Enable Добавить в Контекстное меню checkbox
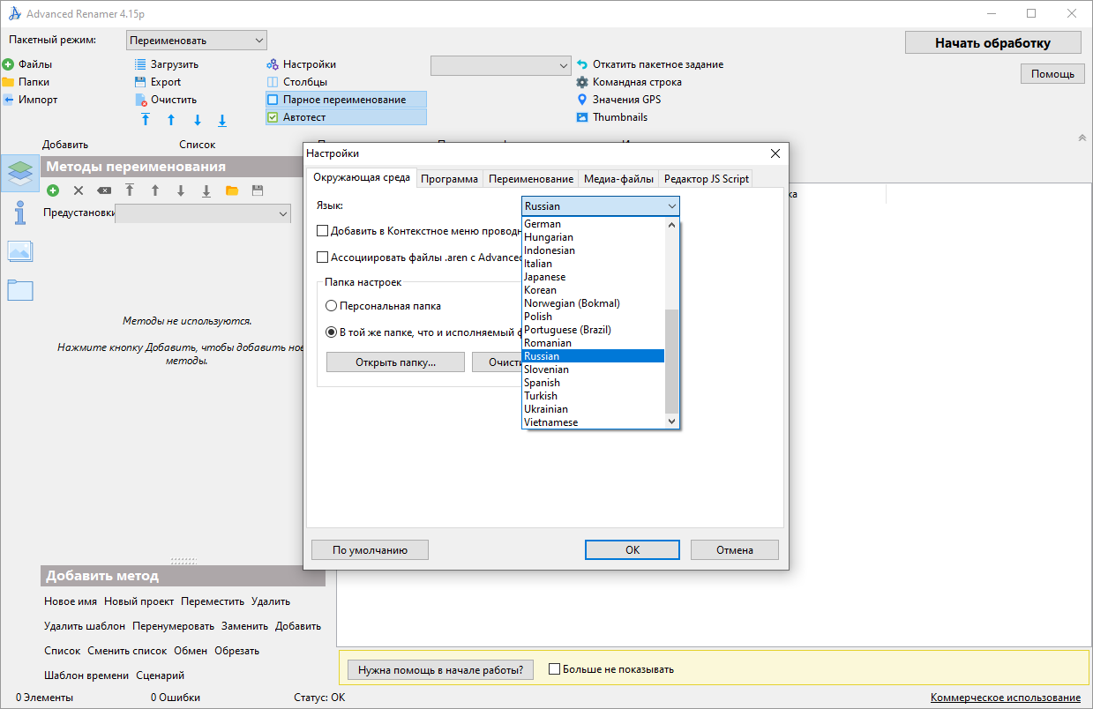 click(x=322, y=231)
